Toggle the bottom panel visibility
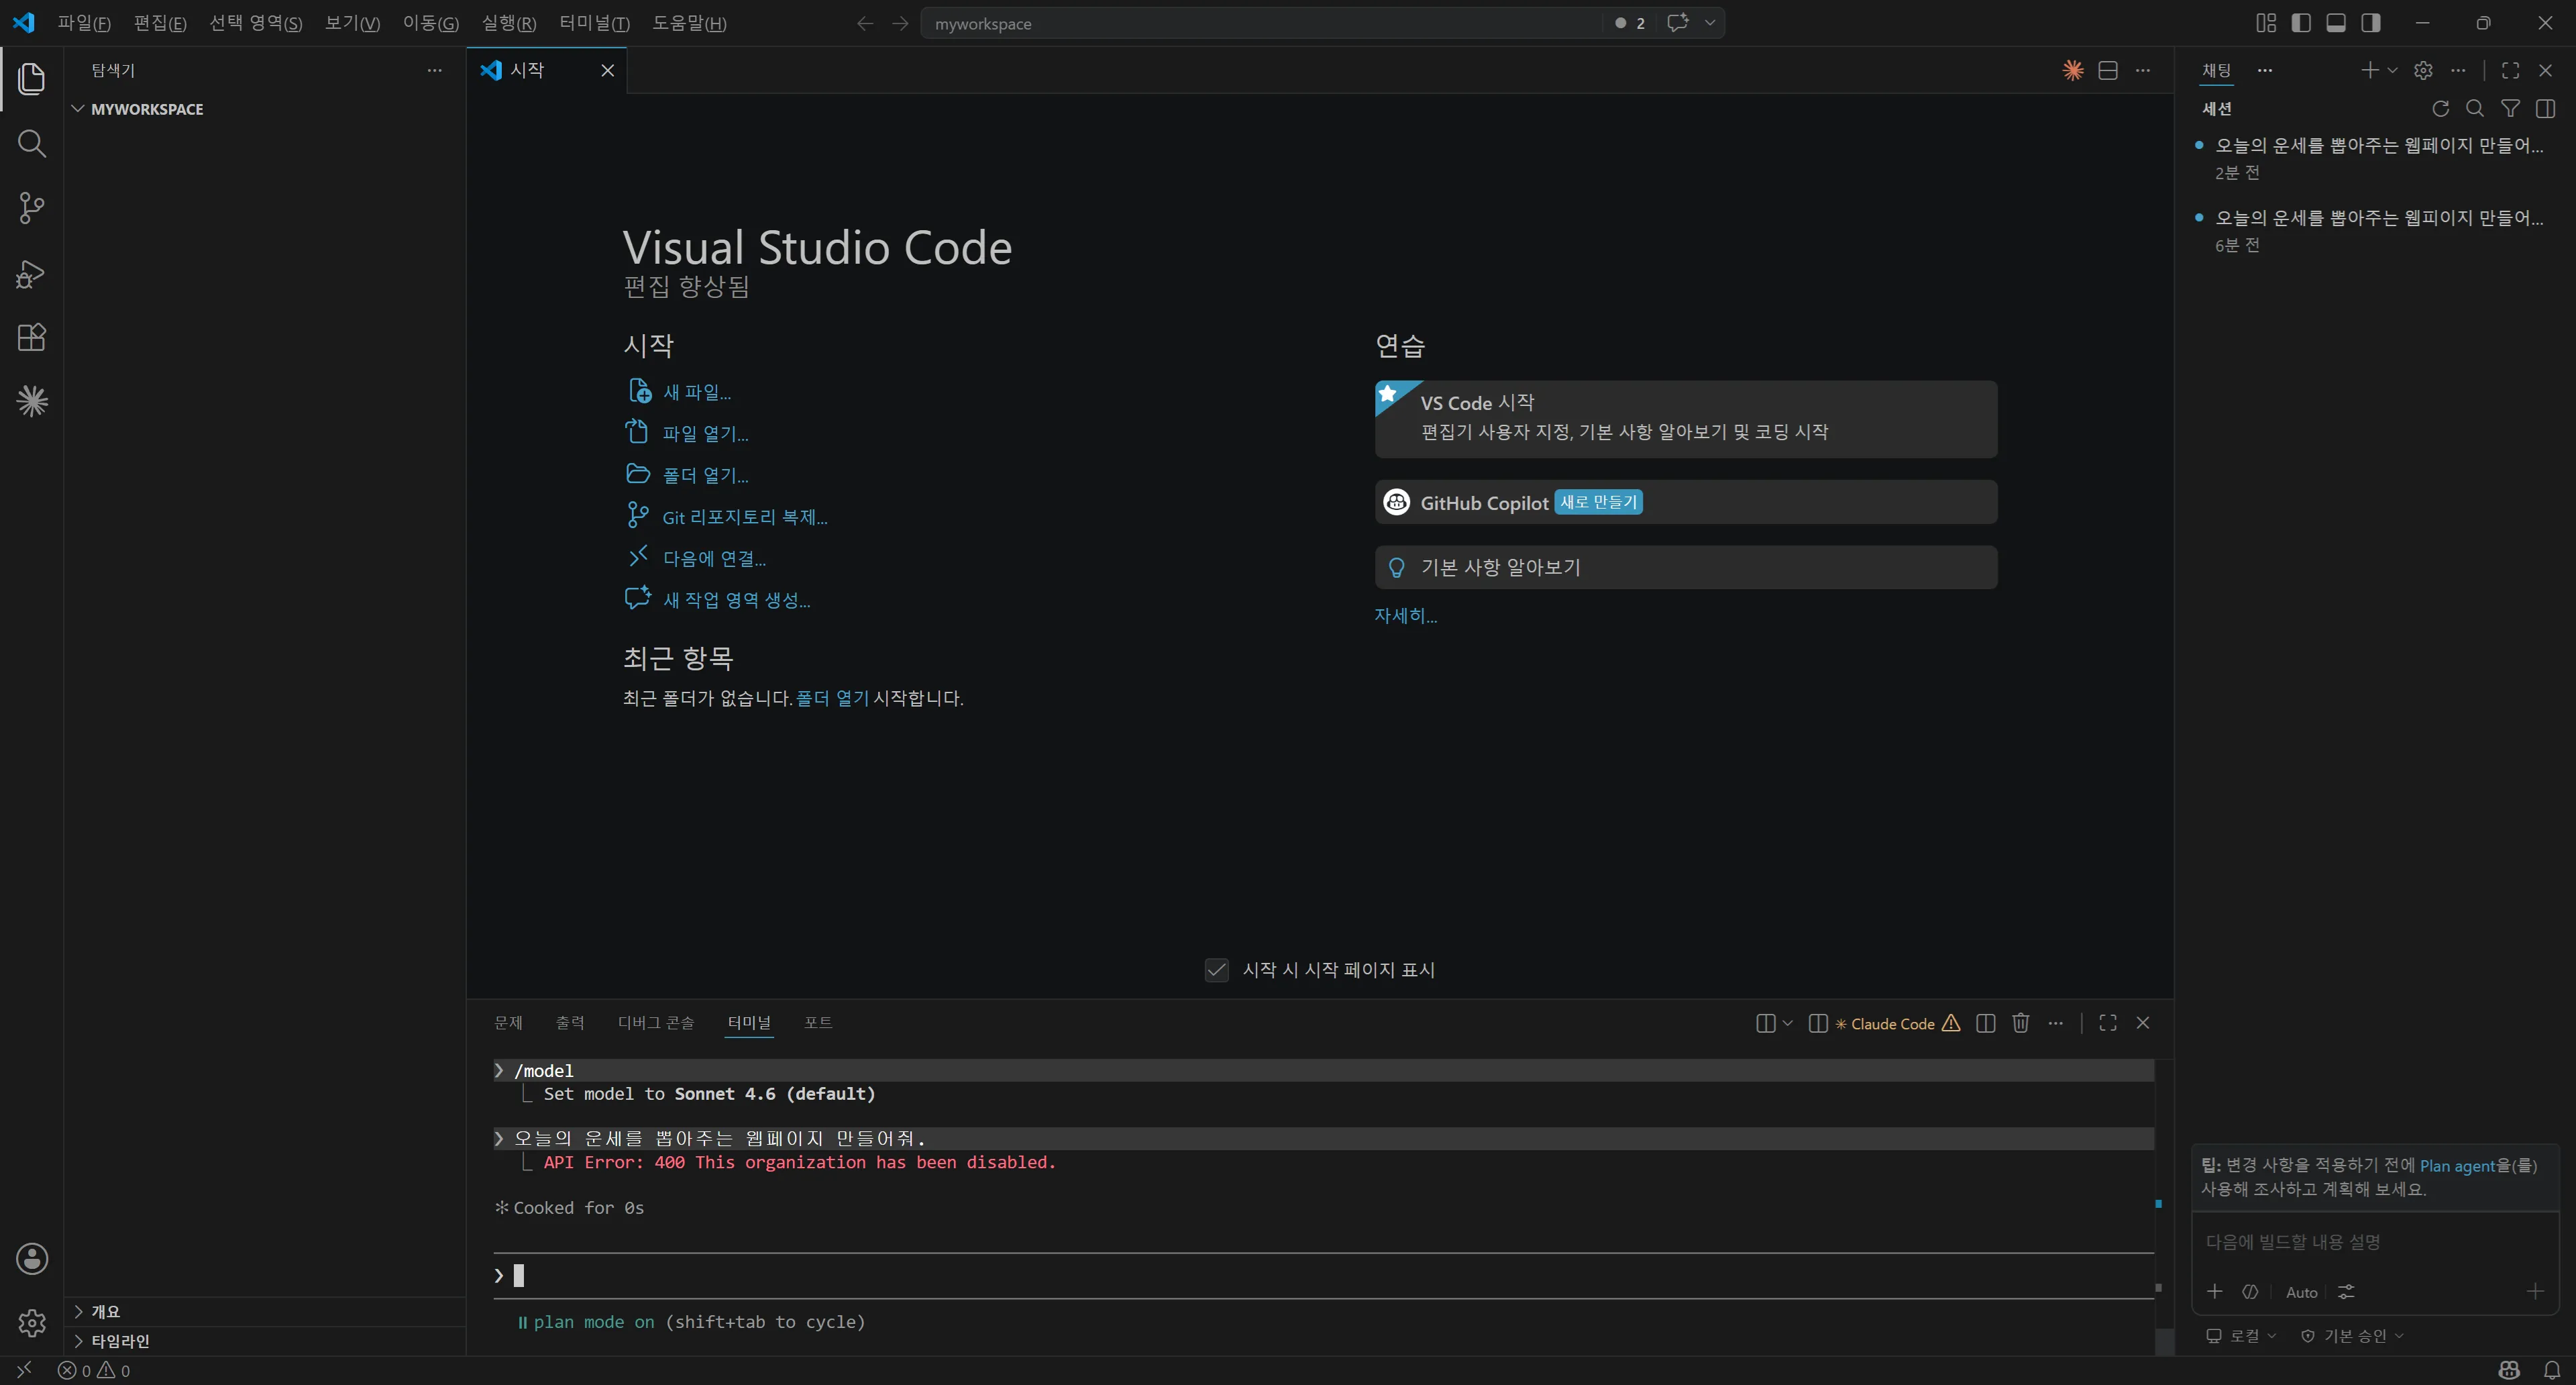The width and height of the screenshot is (2576, 1385). click(2336, 23)
